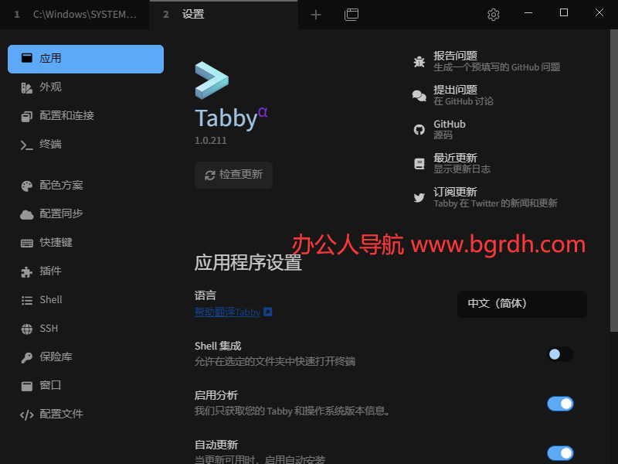Click the stacked windows icon beside 配置和连接

click(x=27, y=117)
